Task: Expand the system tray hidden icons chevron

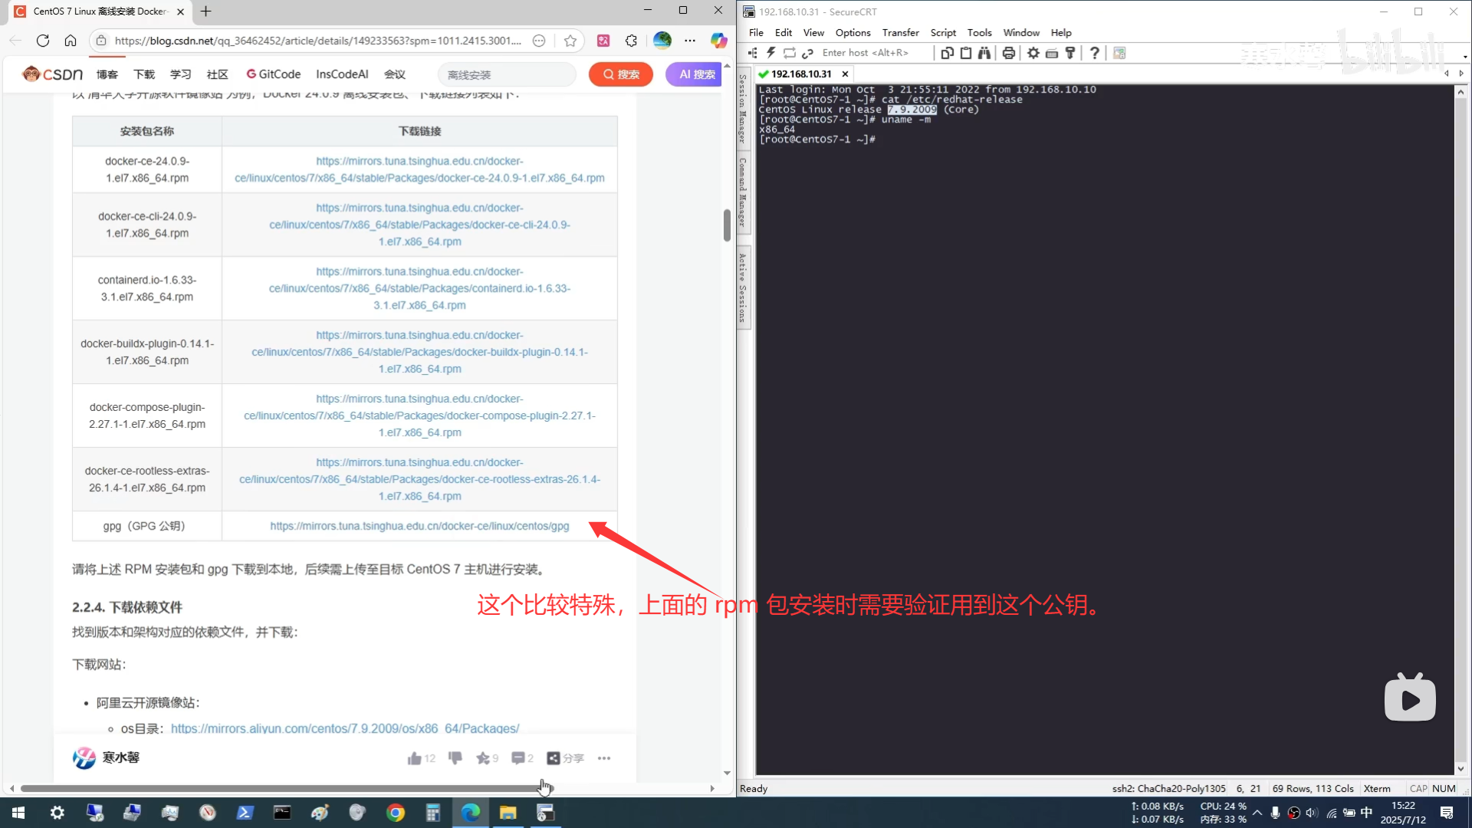Action: pos(1257,813)
